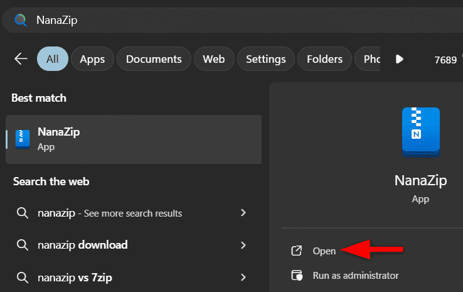This screenshot has width=463, height=292.
Task: Switch to the Settings filter tab
Action: (266, 59)
